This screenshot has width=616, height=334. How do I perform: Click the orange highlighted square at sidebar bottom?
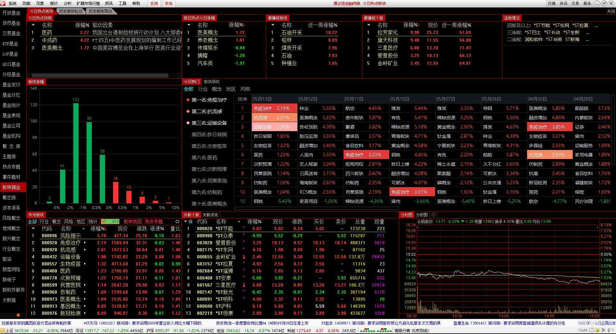pos(18,315)
